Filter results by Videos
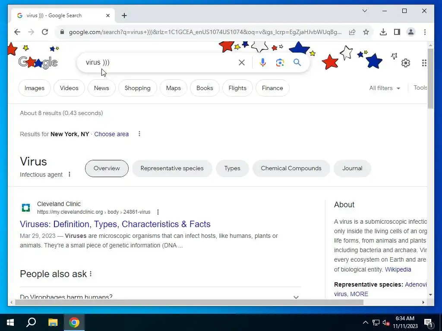The height and width of the screenshot is (331, 442). [69, 88]
